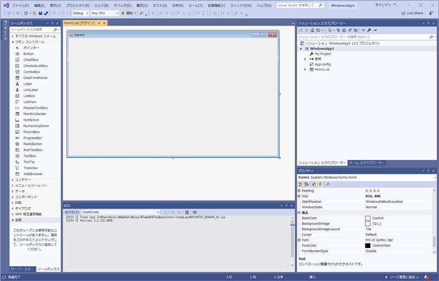Screen dimensions: 439x281
Task: Select the RadioButton control in the toolbox
Action: [32, 144]
